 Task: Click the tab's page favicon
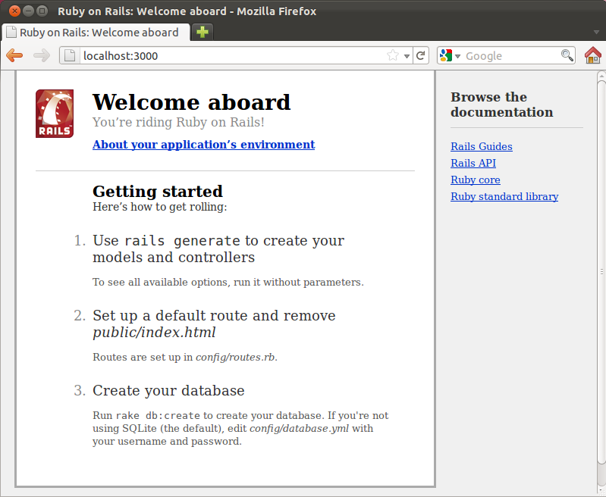point(11,33)
